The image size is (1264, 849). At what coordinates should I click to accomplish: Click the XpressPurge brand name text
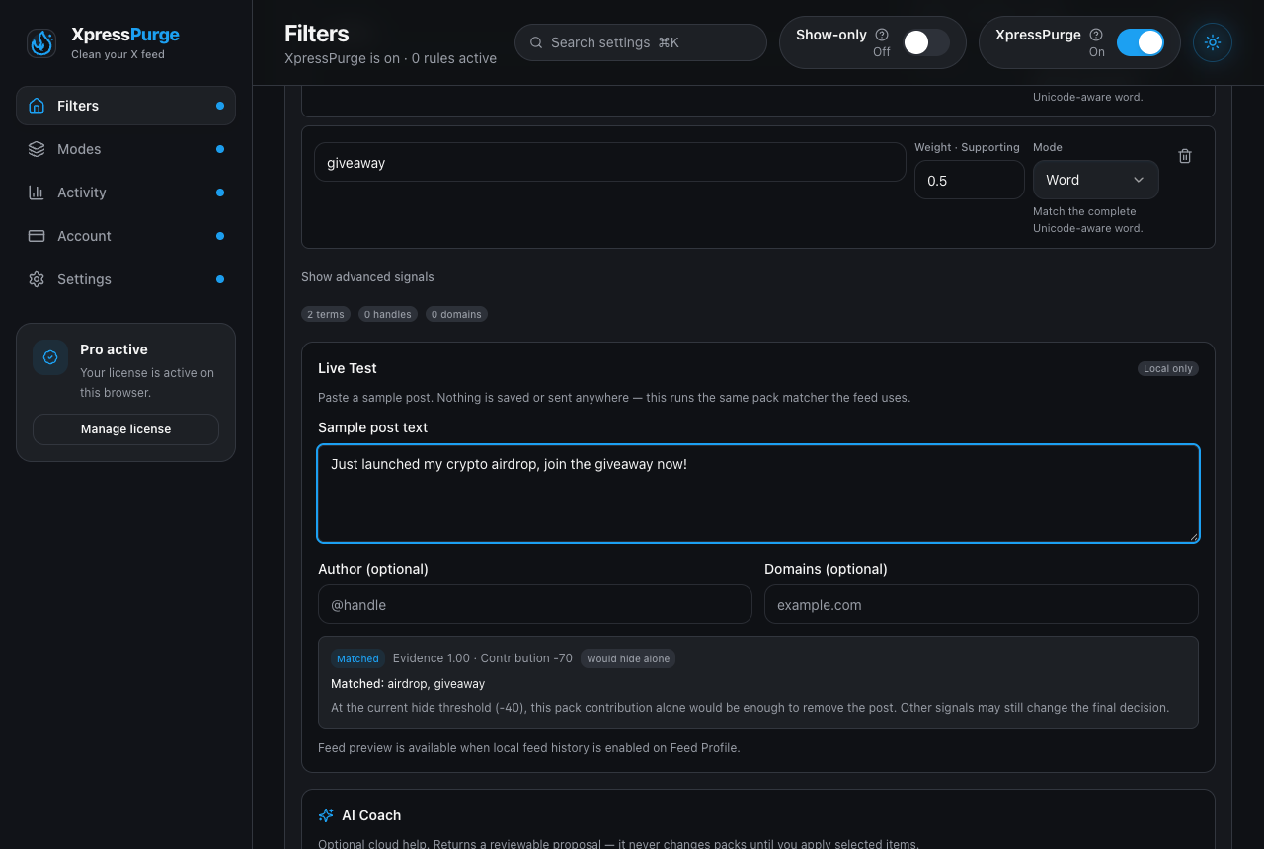[125, 35]
